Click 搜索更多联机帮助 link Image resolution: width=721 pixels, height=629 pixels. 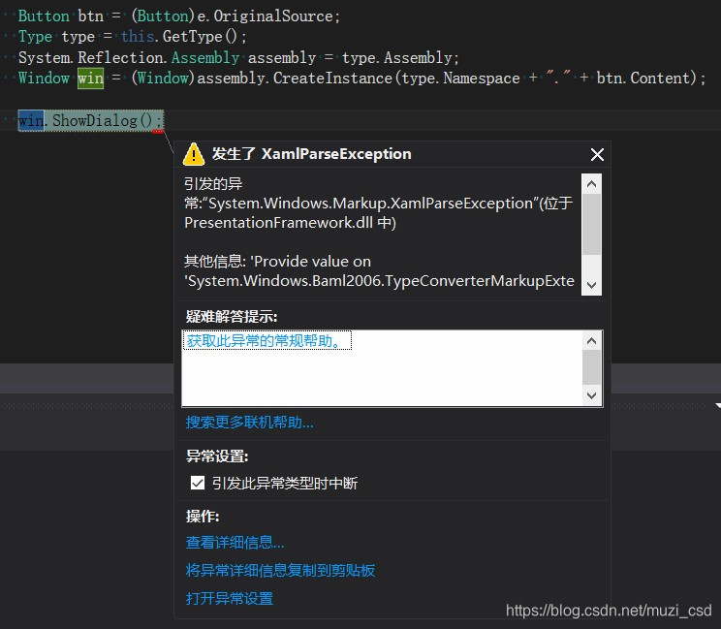coord(249,422)
